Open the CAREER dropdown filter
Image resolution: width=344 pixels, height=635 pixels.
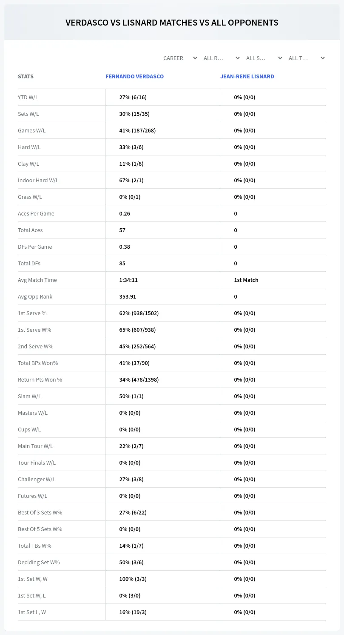[x=180, y=58]
